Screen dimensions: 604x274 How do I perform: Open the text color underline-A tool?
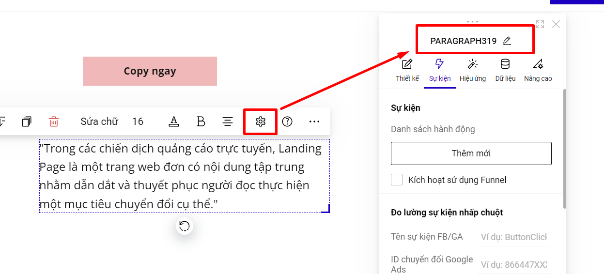174,122
